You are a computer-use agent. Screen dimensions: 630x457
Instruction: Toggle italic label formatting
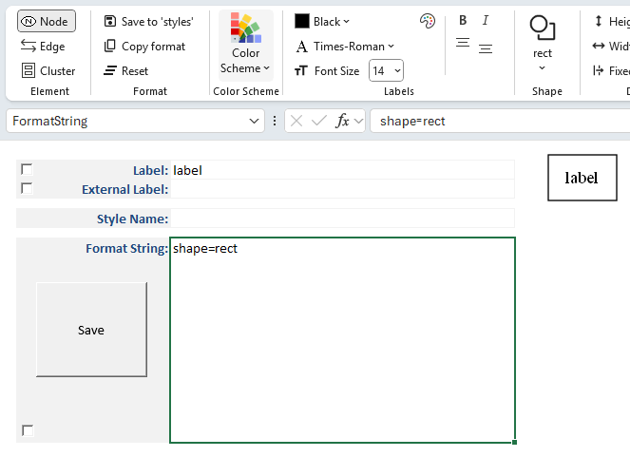(486, 21)
